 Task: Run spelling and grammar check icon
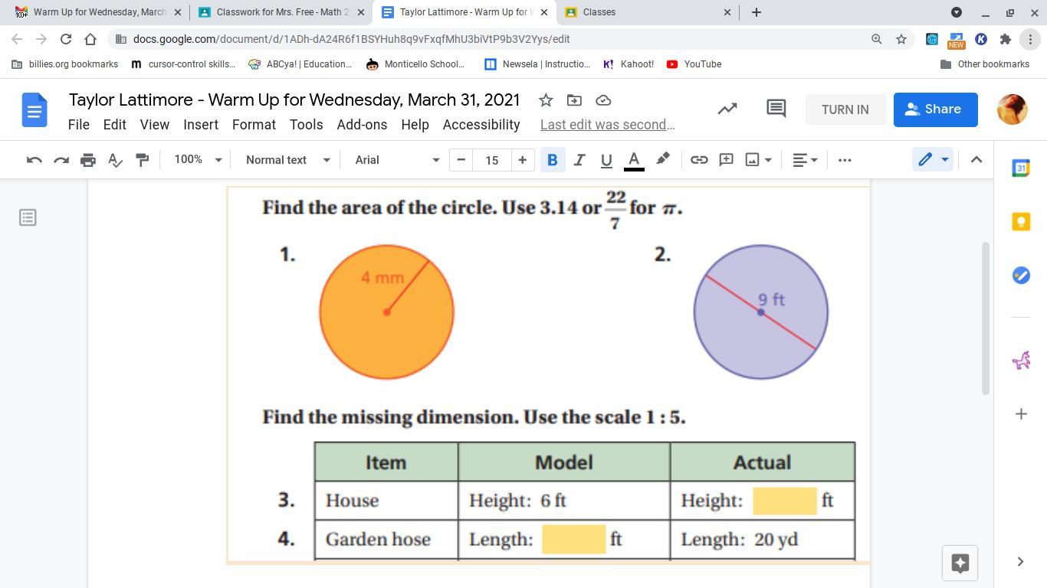pyautogui.click(x=115, y=160)
